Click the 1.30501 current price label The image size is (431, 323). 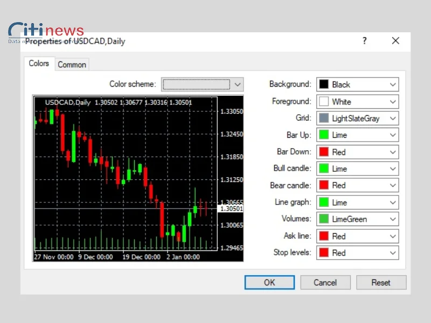232,209
